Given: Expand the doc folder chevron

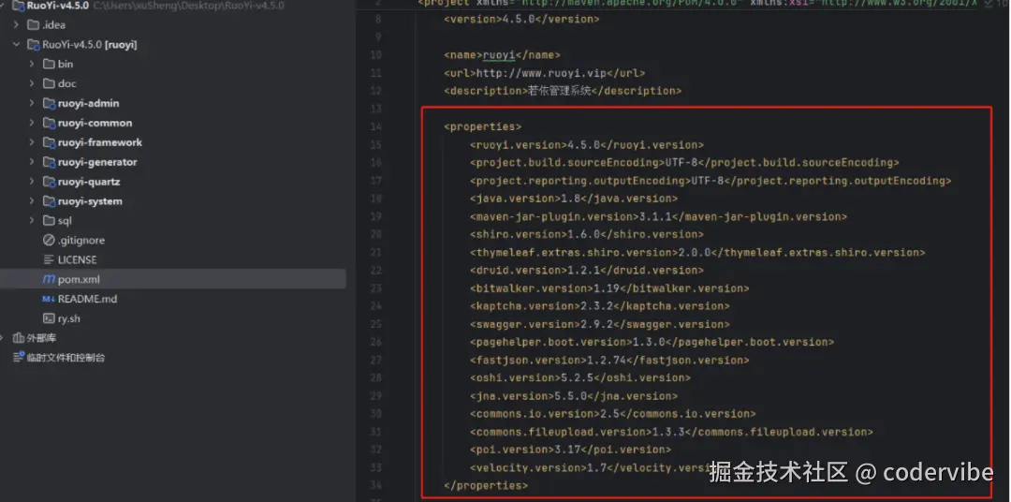Looking at the screenshot, I should pyautogui.click(x=32, y=83).
